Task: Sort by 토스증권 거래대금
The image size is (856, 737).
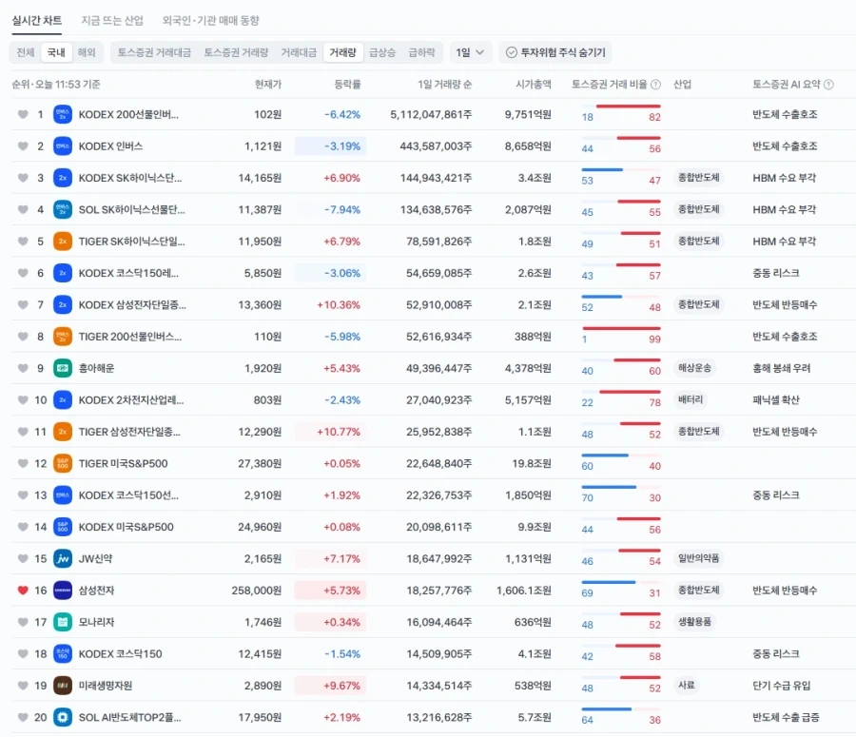Action: coord(154,52)
